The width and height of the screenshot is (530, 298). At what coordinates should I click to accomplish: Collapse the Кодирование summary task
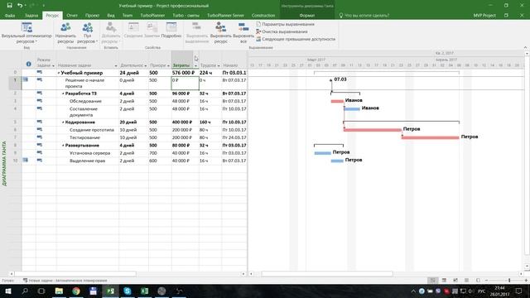pyautogui.click(x=63, y=123)
